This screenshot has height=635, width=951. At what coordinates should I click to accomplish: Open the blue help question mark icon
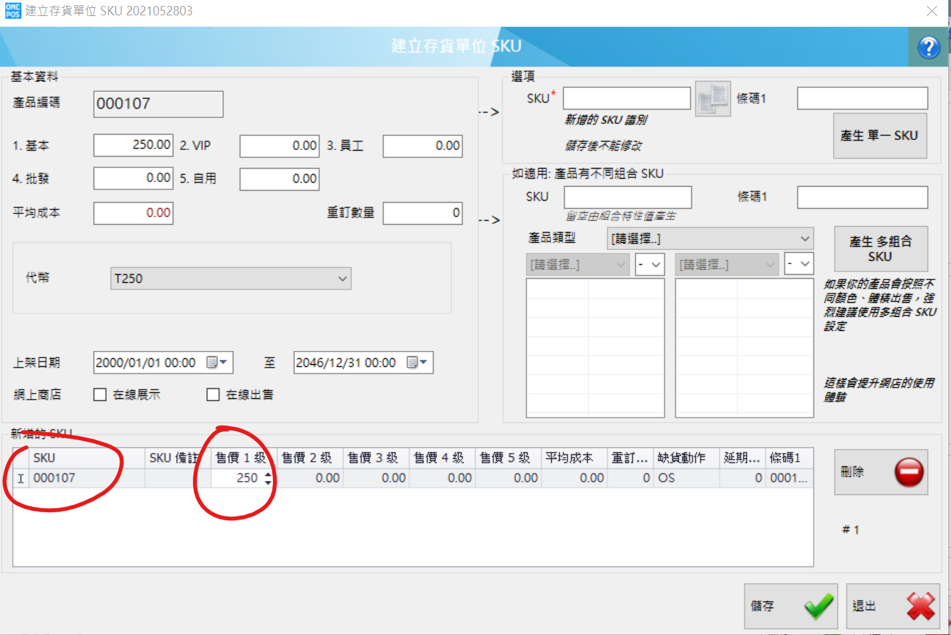pyautogui.click(x=929, y=47)
